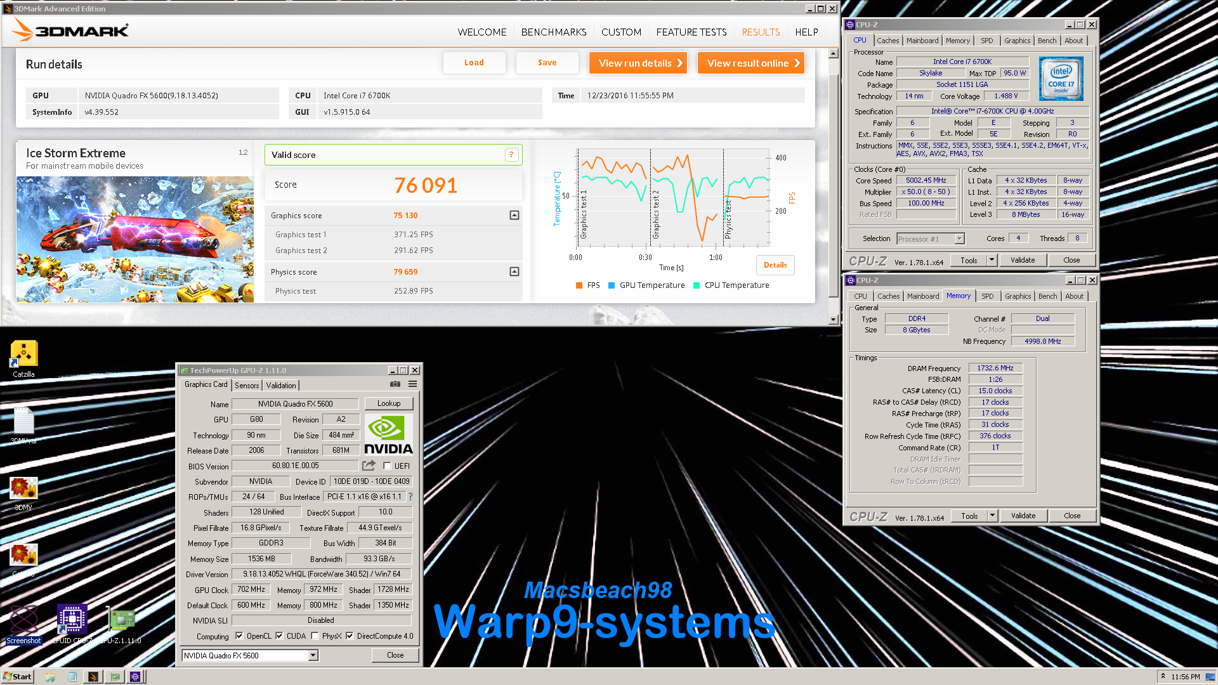Toggle the FPS series in the chart legend
Screen dimensions: 1218x685
tap(588, 285)
